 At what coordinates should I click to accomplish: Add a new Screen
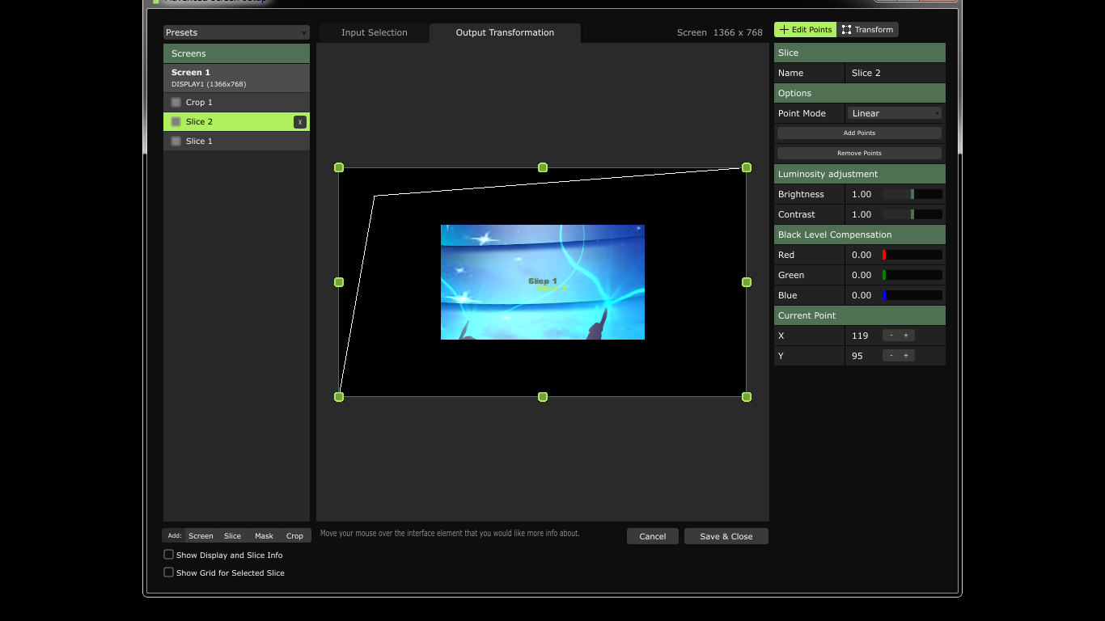pyautogui.click(x=201, y=536)
